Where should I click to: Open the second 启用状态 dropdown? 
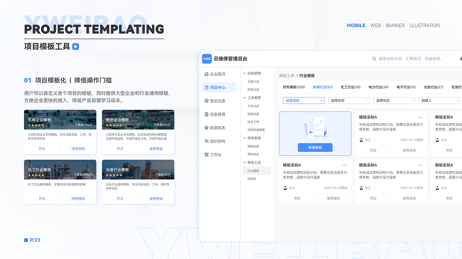394,101
